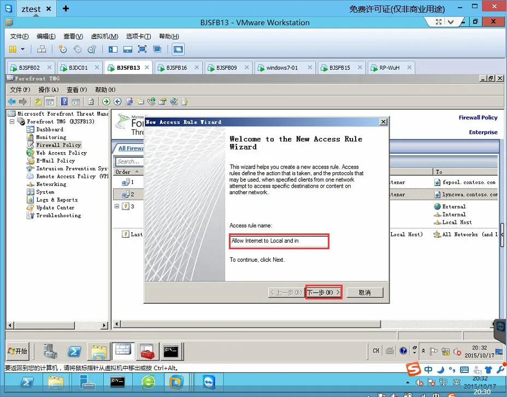Image resolution: width=507 pixels, height=397 pixels.
Task: Open VMware VM (虚拟机) menu
Action: (x=104, y=36)
